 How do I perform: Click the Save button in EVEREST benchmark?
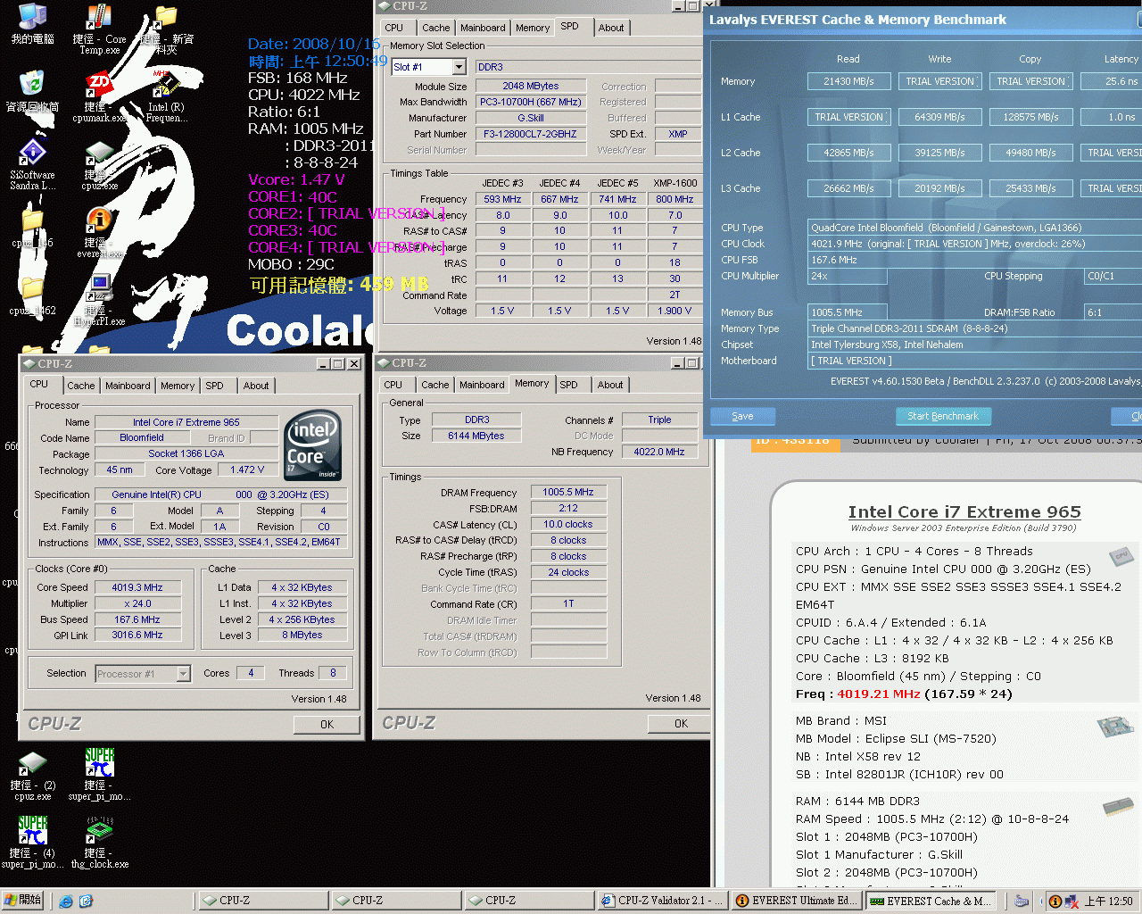pyautogui.click(x=742, y=416)
